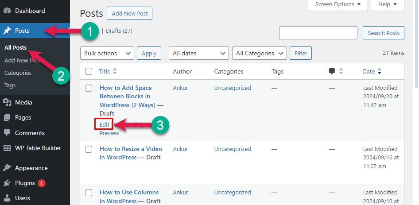Open the All dates dropdown
This screenshot has height=205, width=419.
pyautogui.click(x=198, y=53)
